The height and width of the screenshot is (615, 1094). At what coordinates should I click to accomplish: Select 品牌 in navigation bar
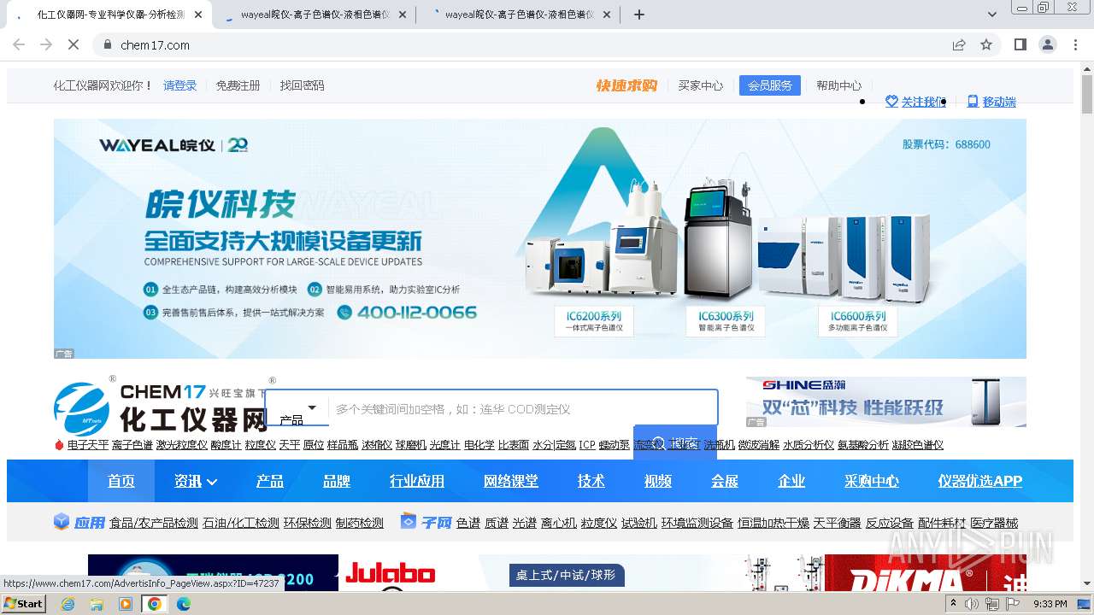point(337,481)
